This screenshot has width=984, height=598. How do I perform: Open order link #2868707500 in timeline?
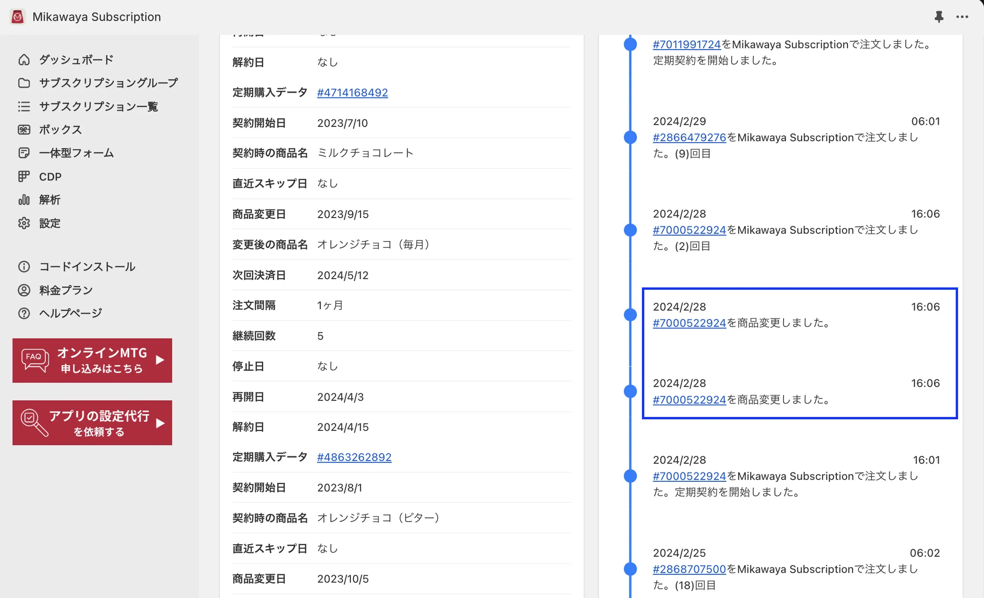coord(689,569)
